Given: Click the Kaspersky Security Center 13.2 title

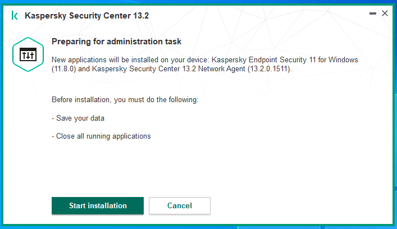Looking at the screenshot, I should 86,16.
